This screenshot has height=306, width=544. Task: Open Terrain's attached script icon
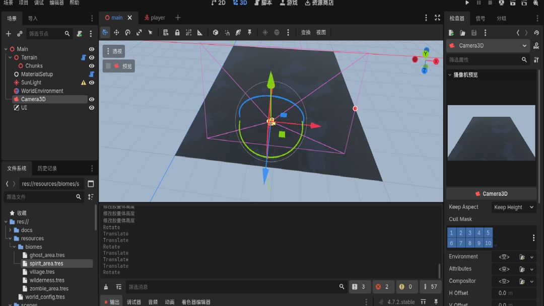[x=83, y=57]
